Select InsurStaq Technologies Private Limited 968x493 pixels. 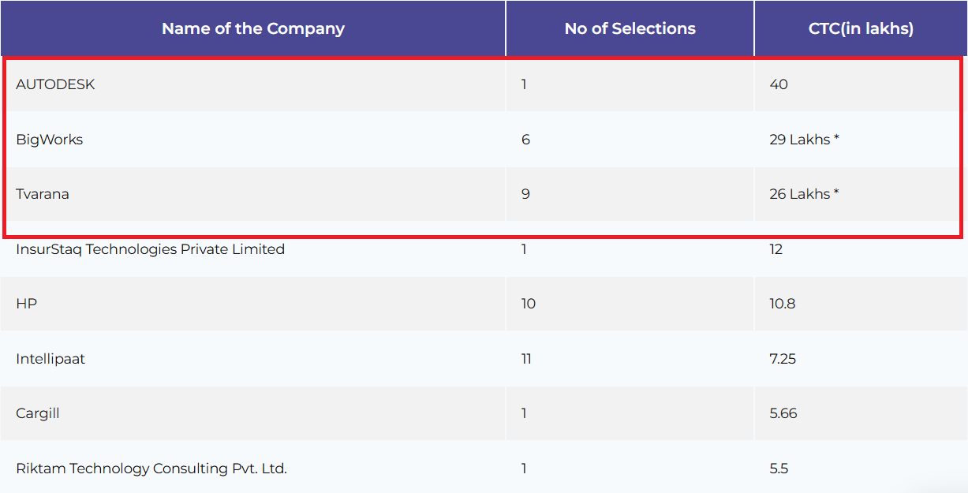pyautogui.click(x=150, y=249)
